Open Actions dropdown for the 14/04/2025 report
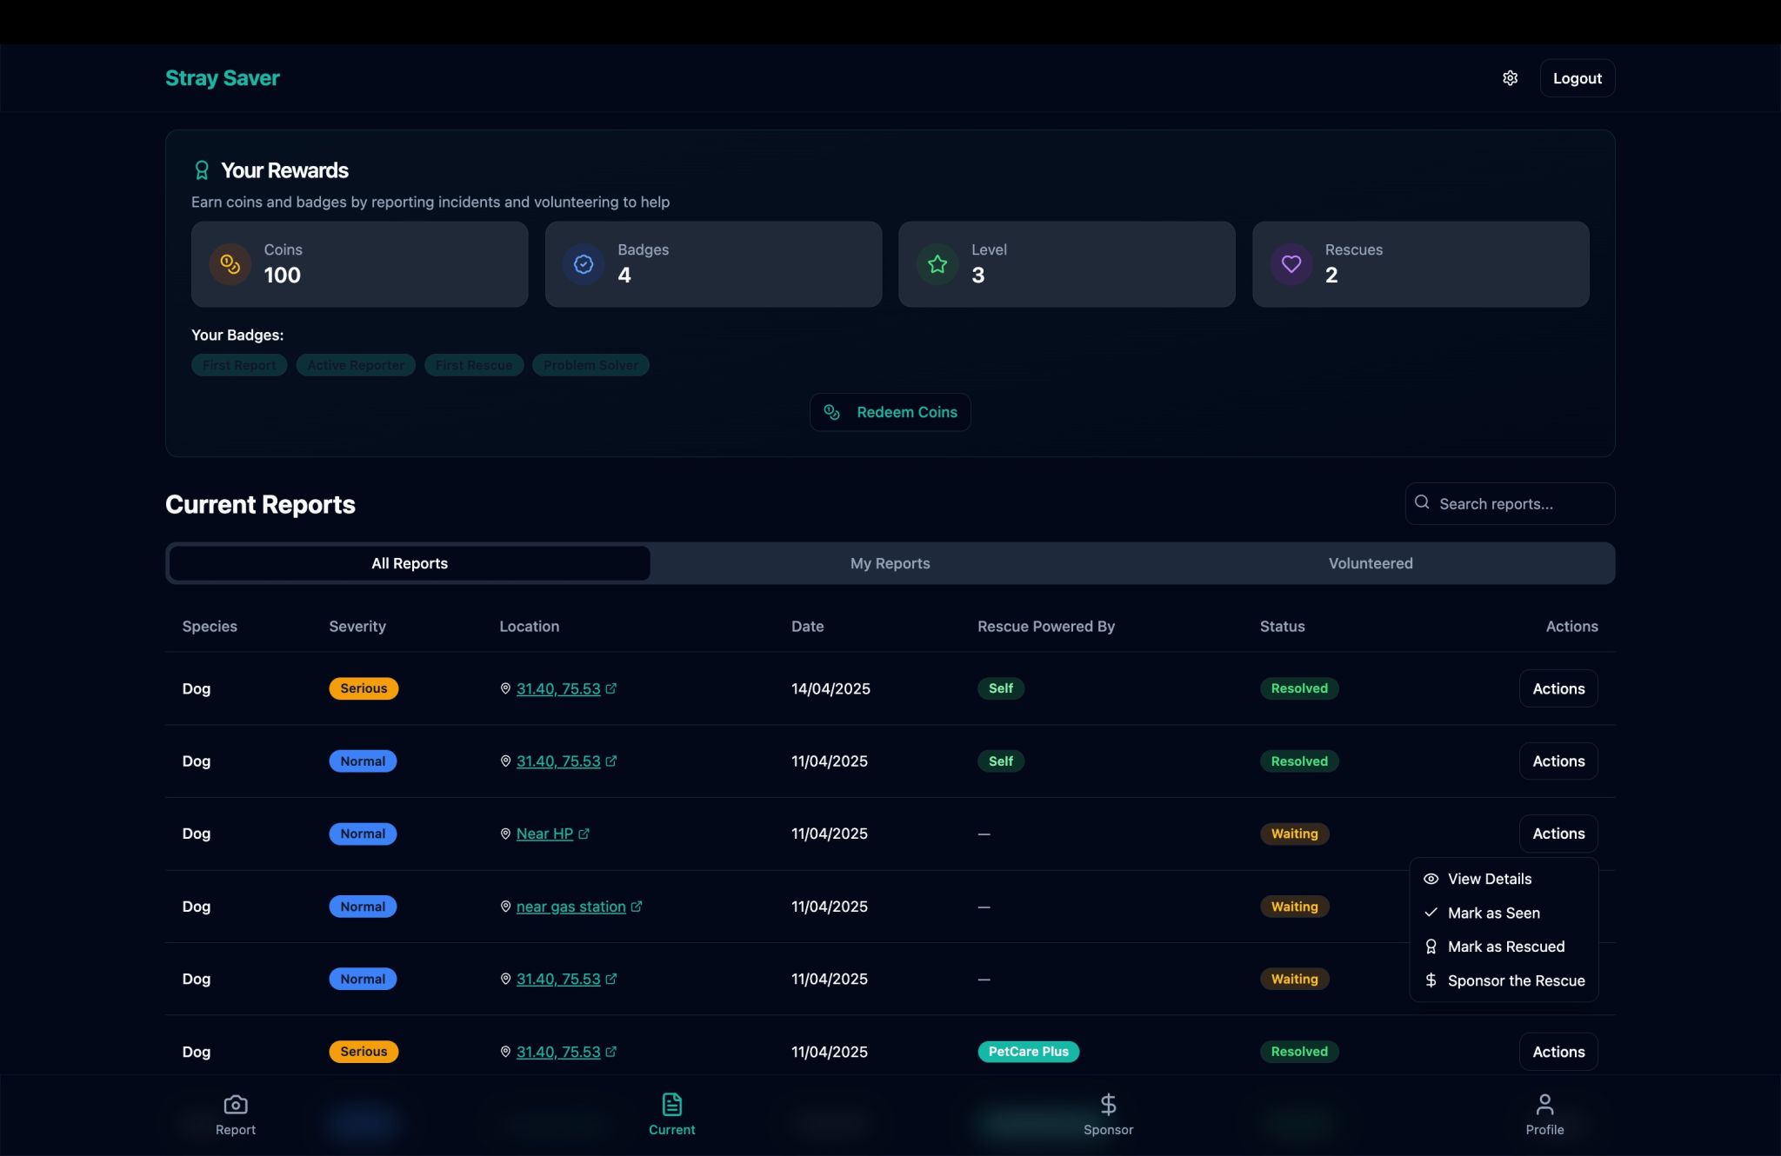 [x=1558, y=688]
